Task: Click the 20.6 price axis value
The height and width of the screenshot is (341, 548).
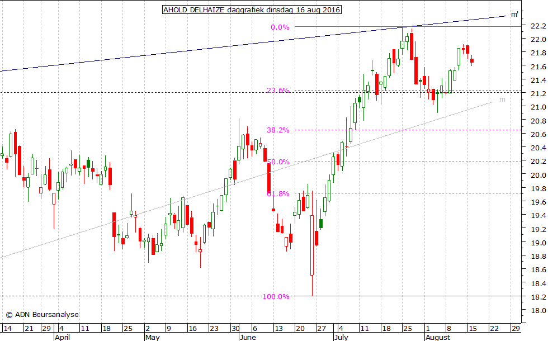Action: click(538, 135)
